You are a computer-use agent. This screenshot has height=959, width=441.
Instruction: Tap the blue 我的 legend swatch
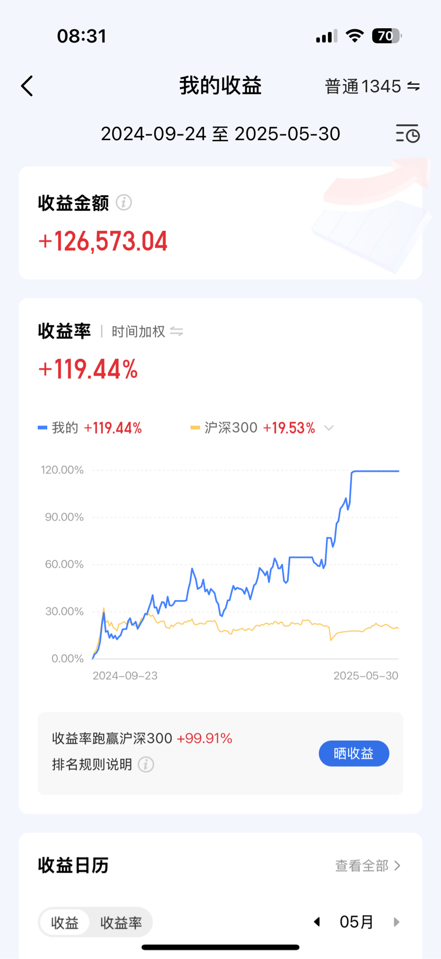tap(42, 428)
